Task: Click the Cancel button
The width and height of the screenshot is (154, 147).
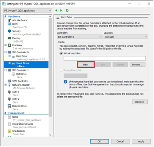Action: 120,141
